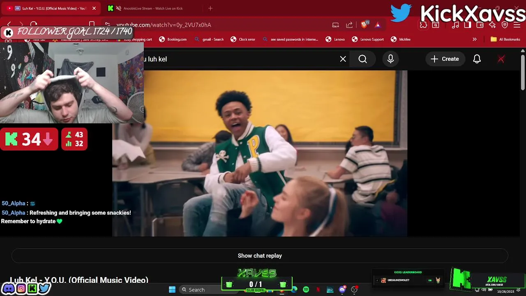526x296 pixels.
Task: Open the gmail - Search bookmark
Action: pos(210,39)
